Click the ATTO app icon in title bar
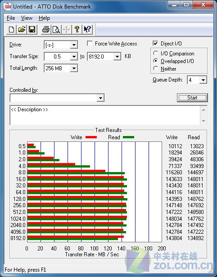Viewport: 217px width, 277px height. [7, 7]
